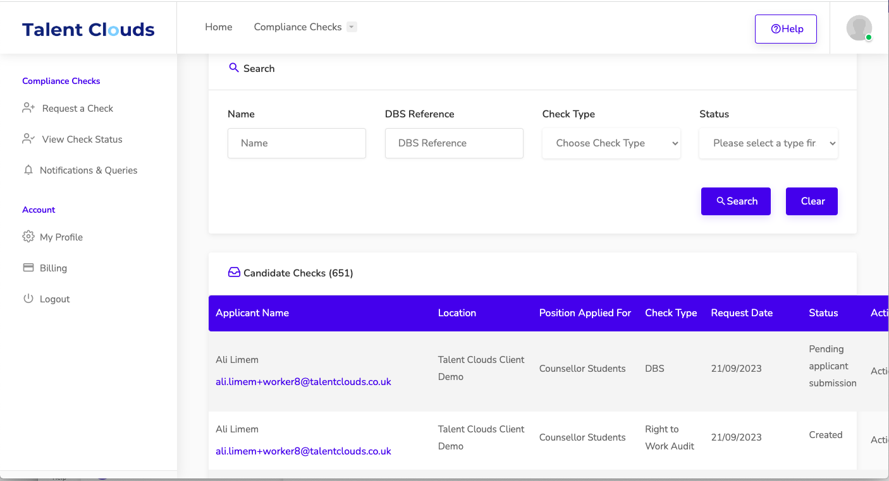Viewport: 889px width, 481px height.
Task: Click the purple Search button
Action: [736, 201]
